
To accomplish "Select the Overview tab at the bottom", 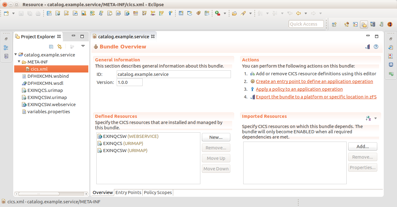I will coord(103,193).
